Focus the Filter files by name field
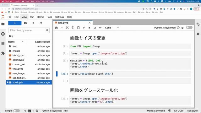Viewport: 201px width, 113px height. (x=29, y=30)
